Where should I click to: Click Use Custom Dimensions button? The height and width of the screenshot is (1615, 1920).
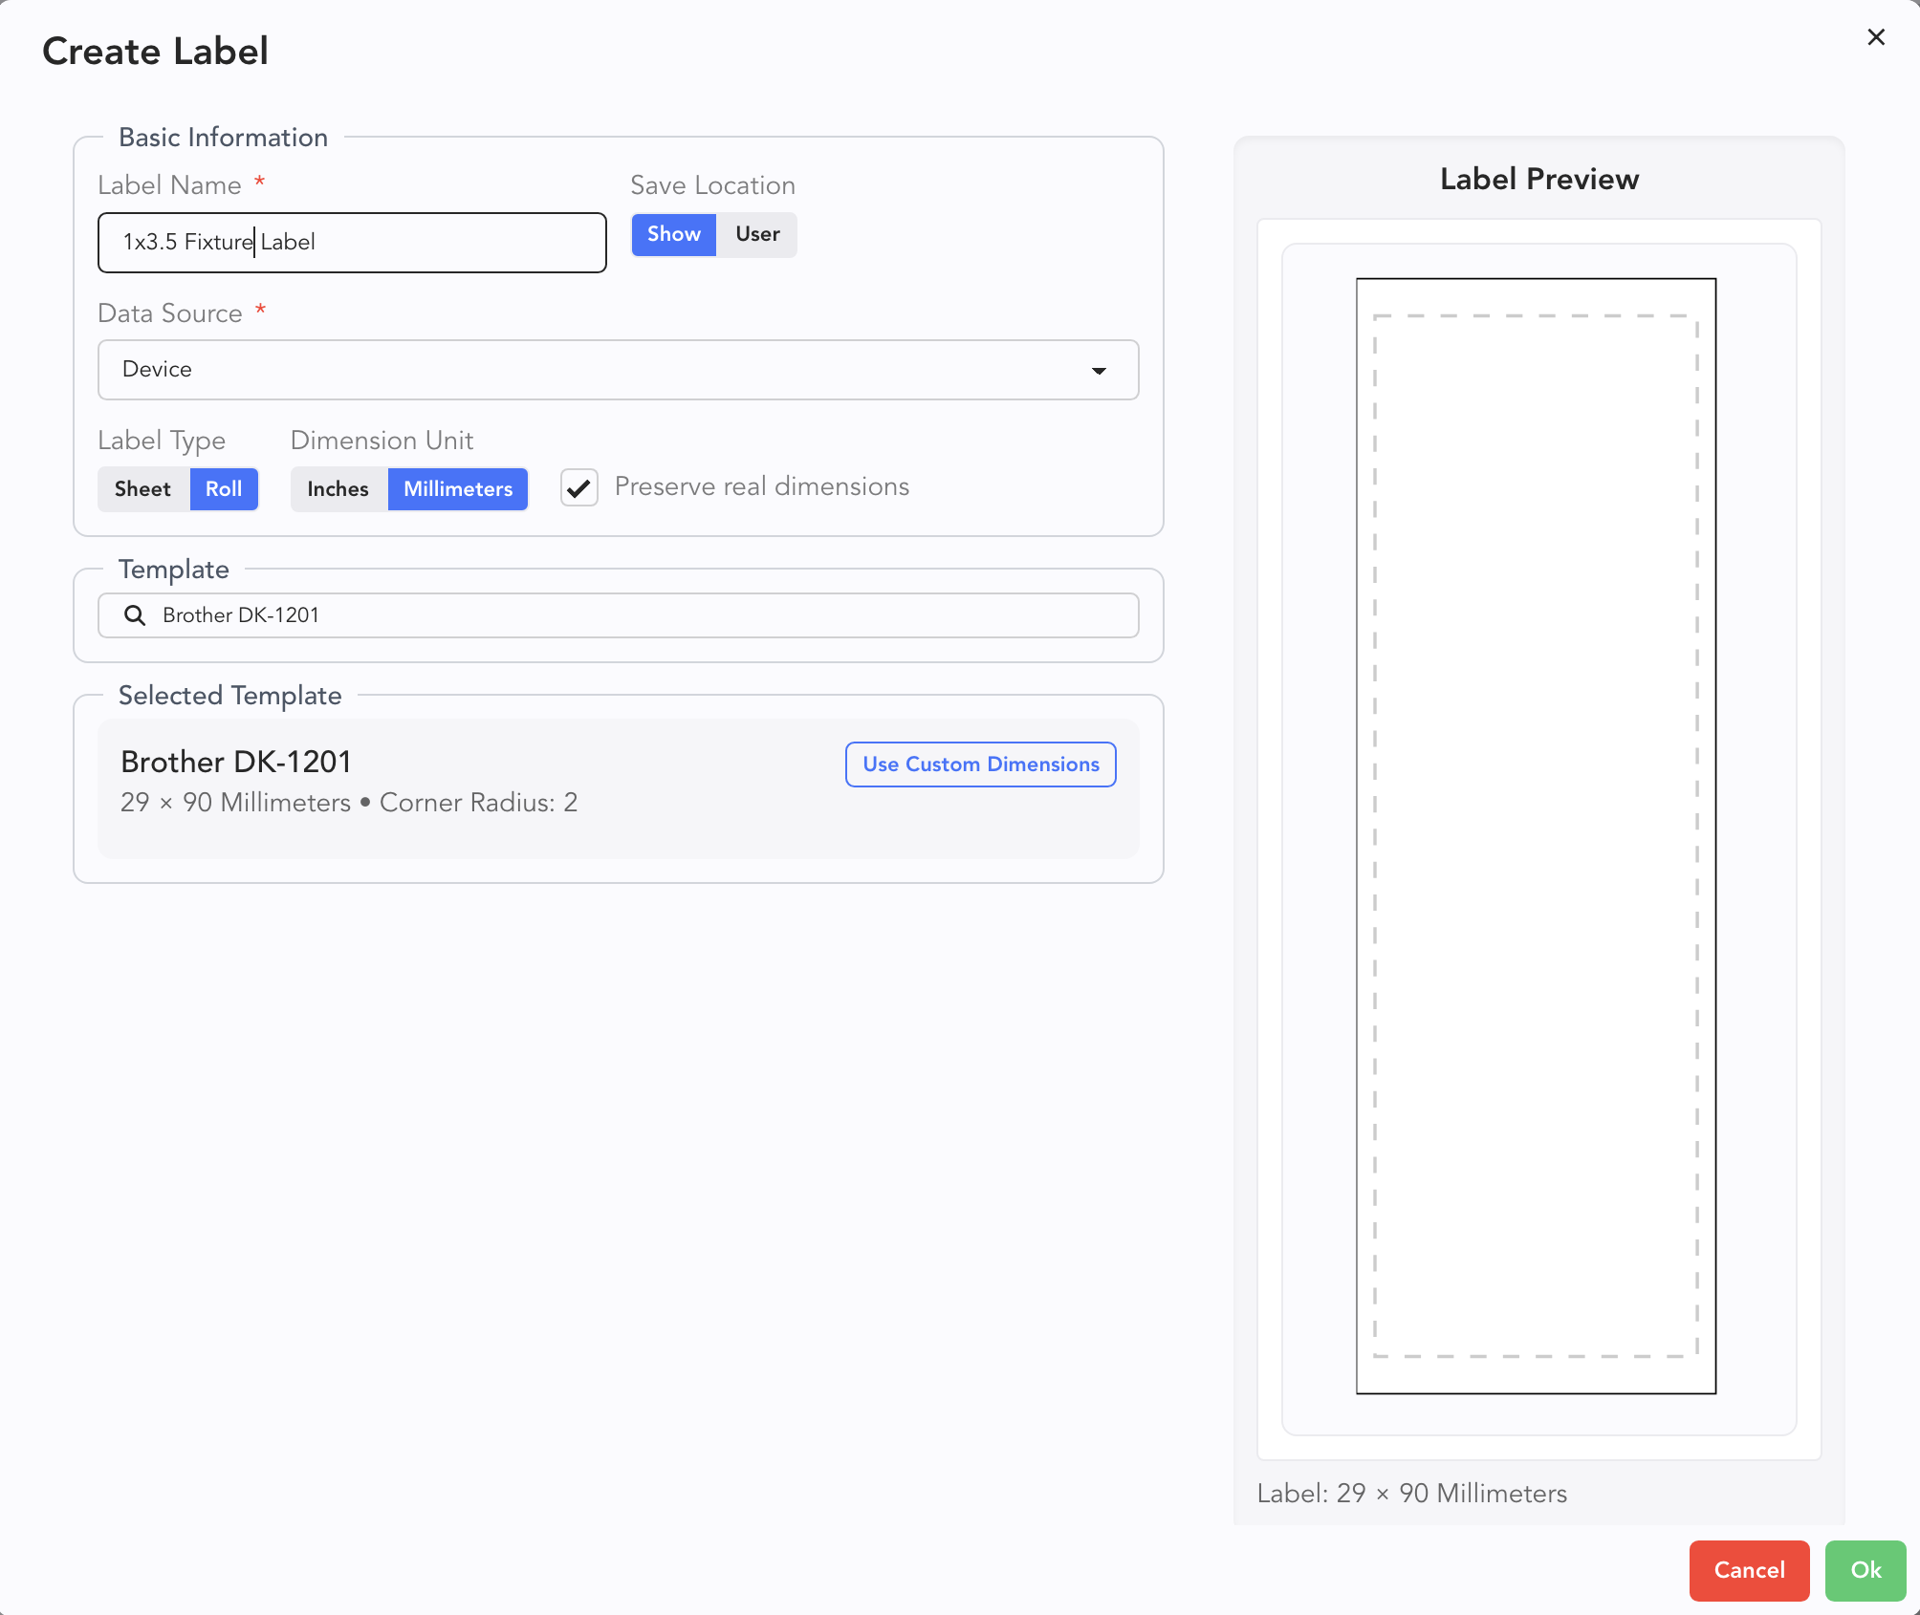pos(980,764)
